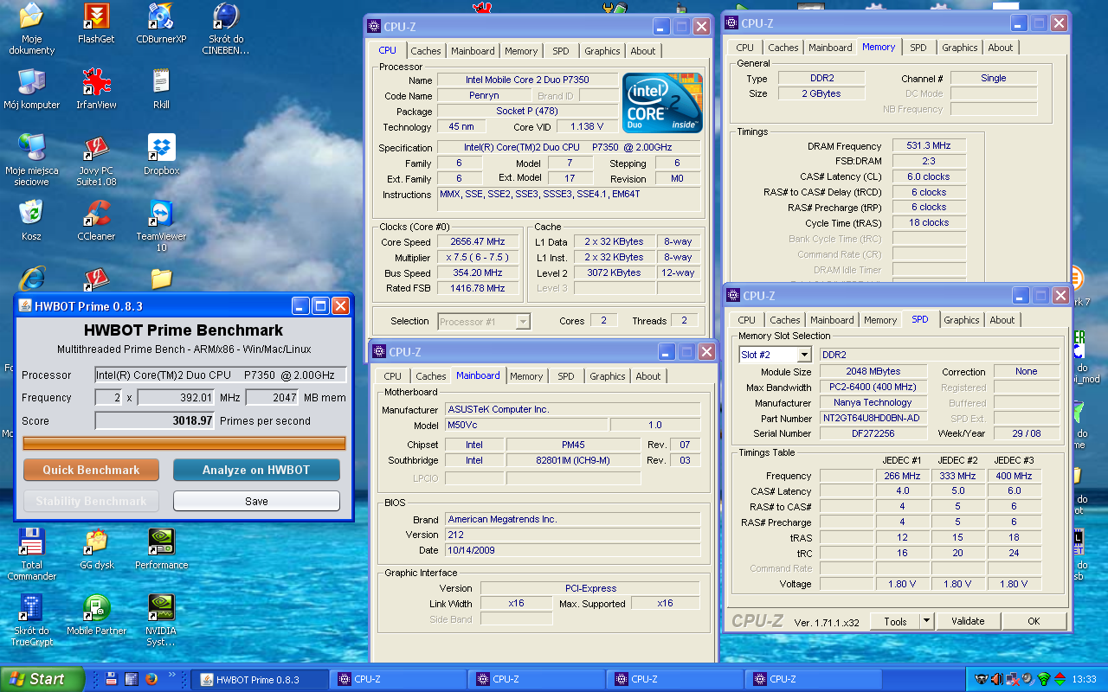
Task: Open the Dropbox desktop shortcut
Action: (x=162, y=155)
